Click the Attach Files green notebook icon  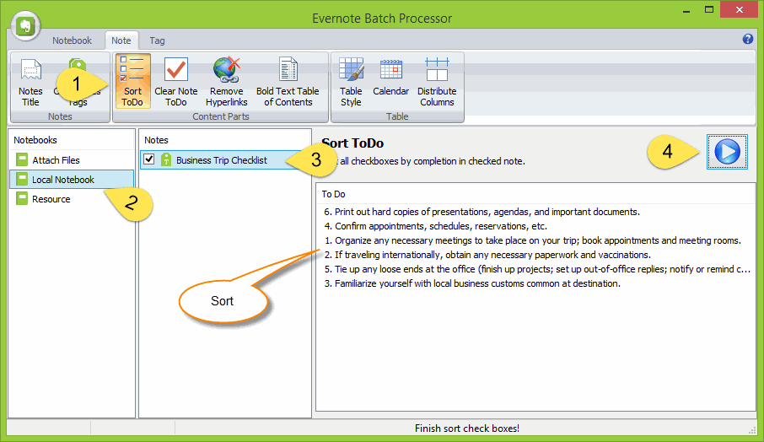tap(21, 159)
